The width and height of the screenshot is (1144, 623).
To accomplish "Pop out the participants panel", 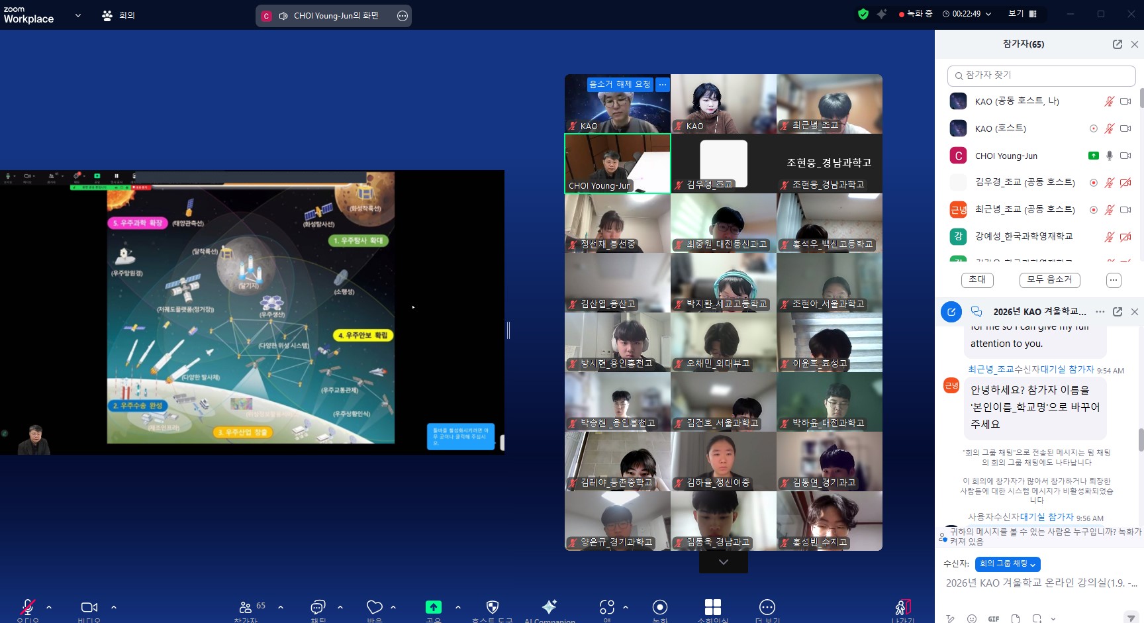I will 1118,44.
